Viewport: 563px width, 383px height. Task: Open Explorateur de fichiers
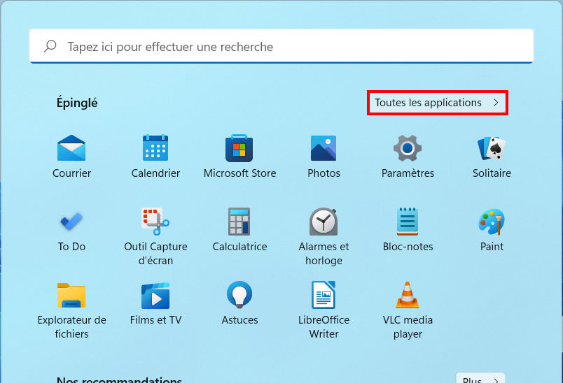71,310
